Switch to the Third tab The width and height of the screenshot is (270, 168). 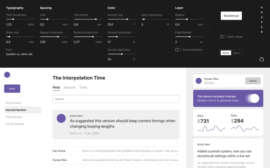[x=83, y=87]
